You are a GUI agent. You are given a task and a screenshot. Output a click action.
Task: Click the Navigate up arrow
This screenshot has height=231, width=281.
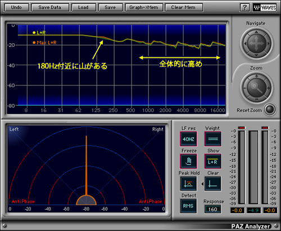pyautogui.click(x=256, y=32)
